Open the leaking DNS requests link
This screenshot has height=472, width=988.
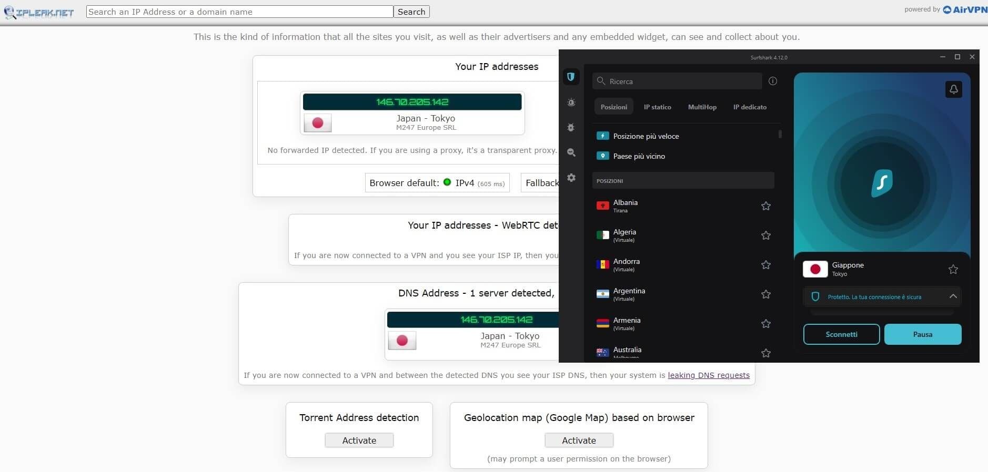[708, 375]
